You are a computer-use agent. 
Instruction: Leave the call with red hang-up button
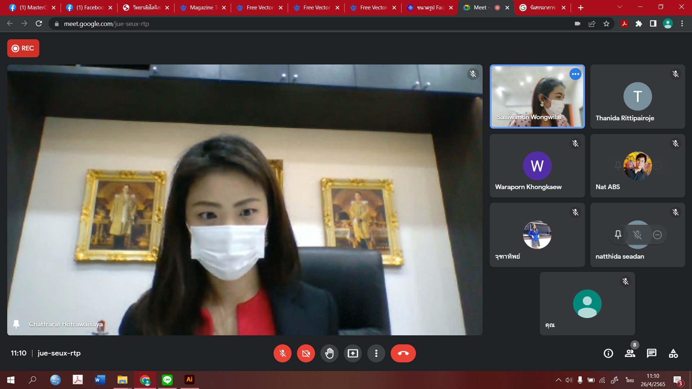(403, 353)
